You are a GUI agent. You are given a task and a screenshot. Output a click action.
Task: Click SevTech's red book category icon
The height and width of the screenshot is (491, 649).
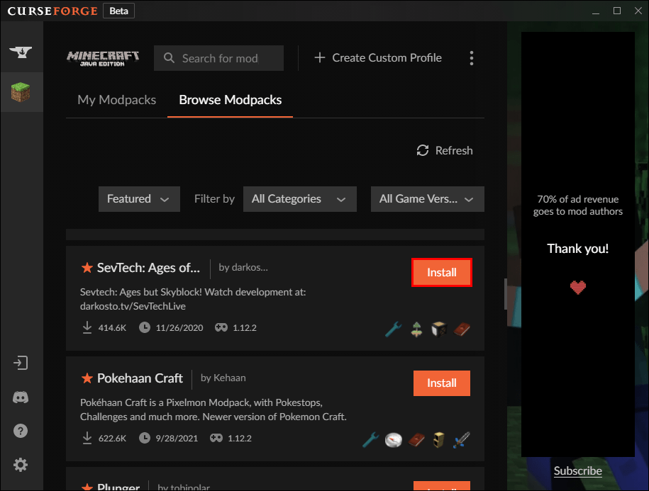coord(462,329)
